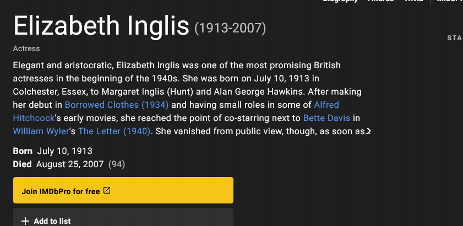Click the birth date July 10, 1913
The width and height of the screenshot is (463, 226).
[x=64, y=151]
